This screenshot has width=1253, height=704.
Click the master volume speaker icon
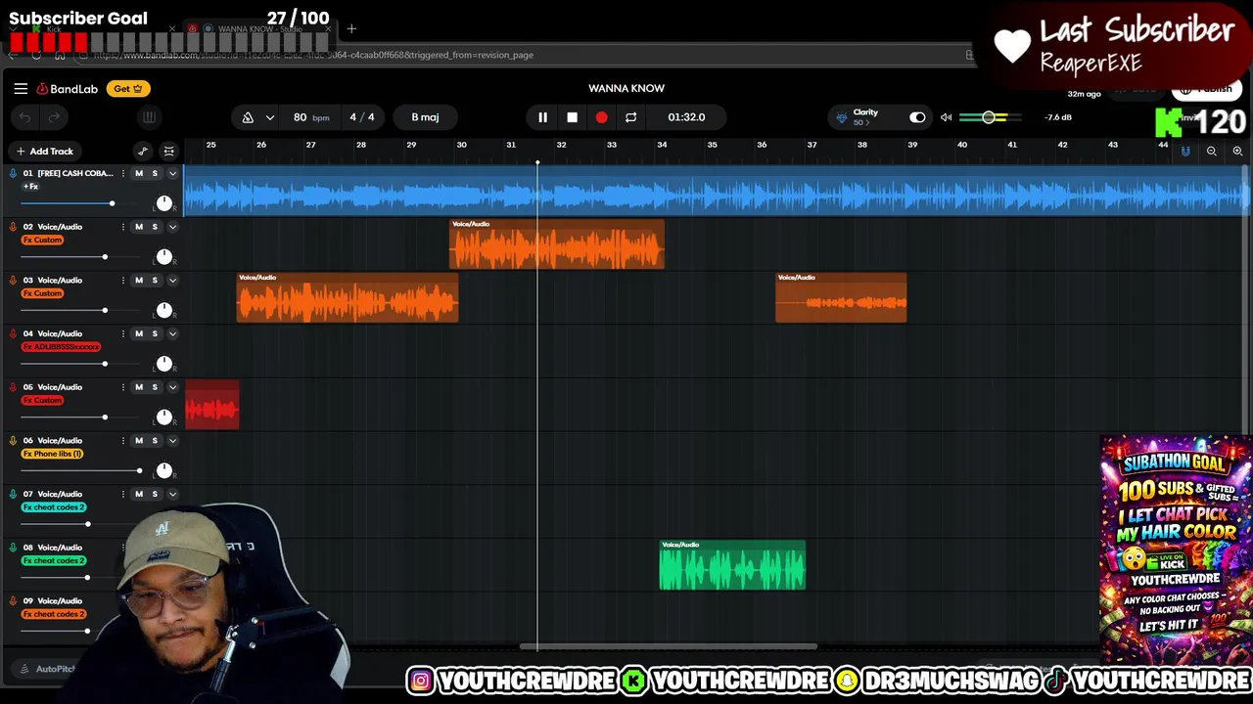click(946, 117)
